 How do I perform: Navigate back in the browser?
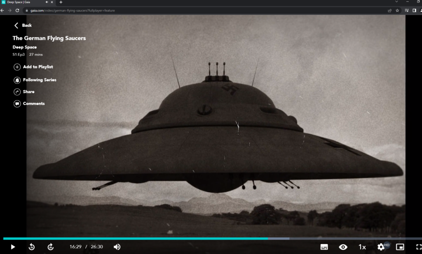tap(2, 10)
